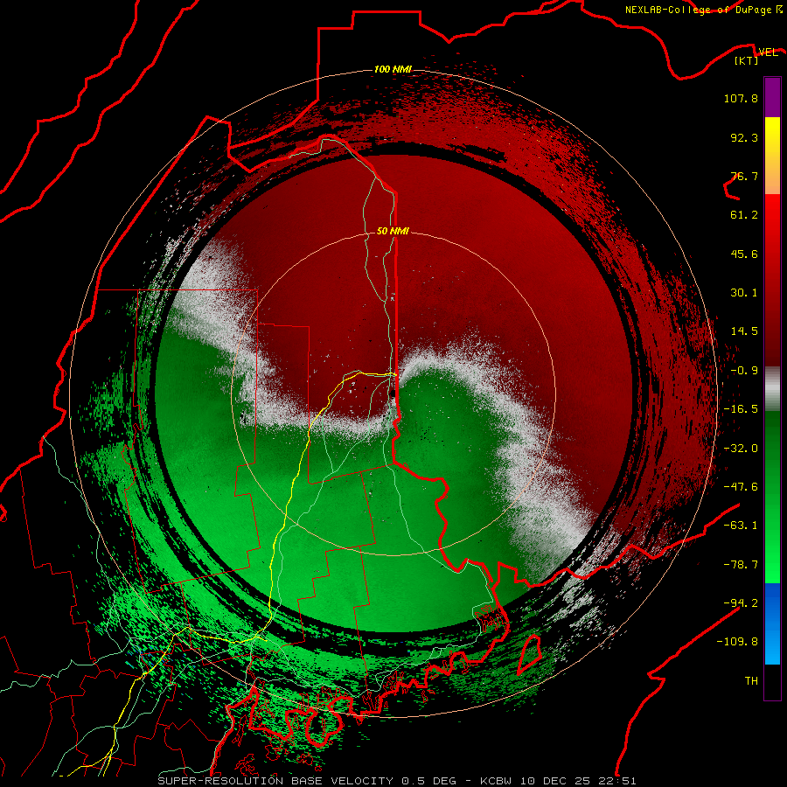Pick the purple segment of the velocity color bar
Screen dimensions: 787x787
[x=772, y=97]
